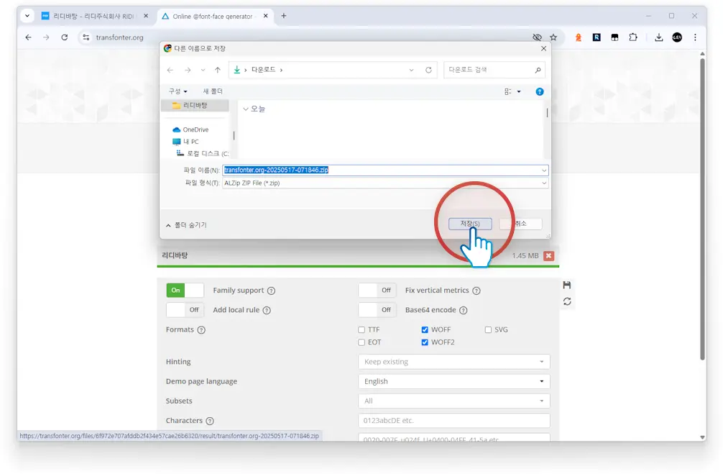Click the blue R extension icon
Screen dimensions: 723x474
pos(597,37)
